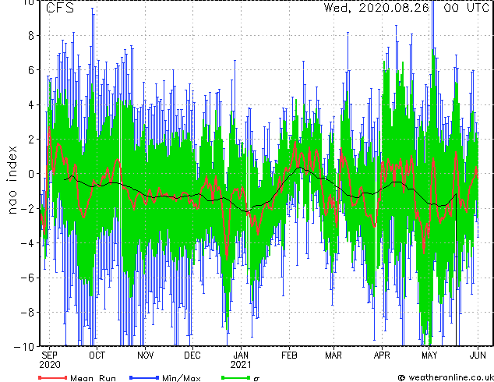The width and height of the screenshot is (494, 382).
Task: Select the DEC month label
Action: pos(192,355)
